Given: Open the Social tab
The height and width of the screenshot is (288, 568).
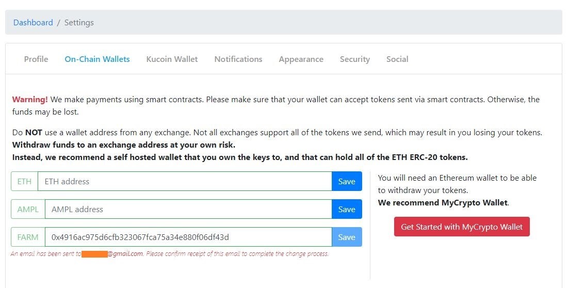Looking at the screenshot, I should tap(397, 59).
